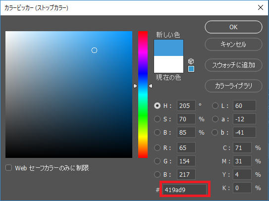The width and height of the screenshot is (269, 201).
Task: Click the small web-safe color swatch
Action: tap(191, 69)
